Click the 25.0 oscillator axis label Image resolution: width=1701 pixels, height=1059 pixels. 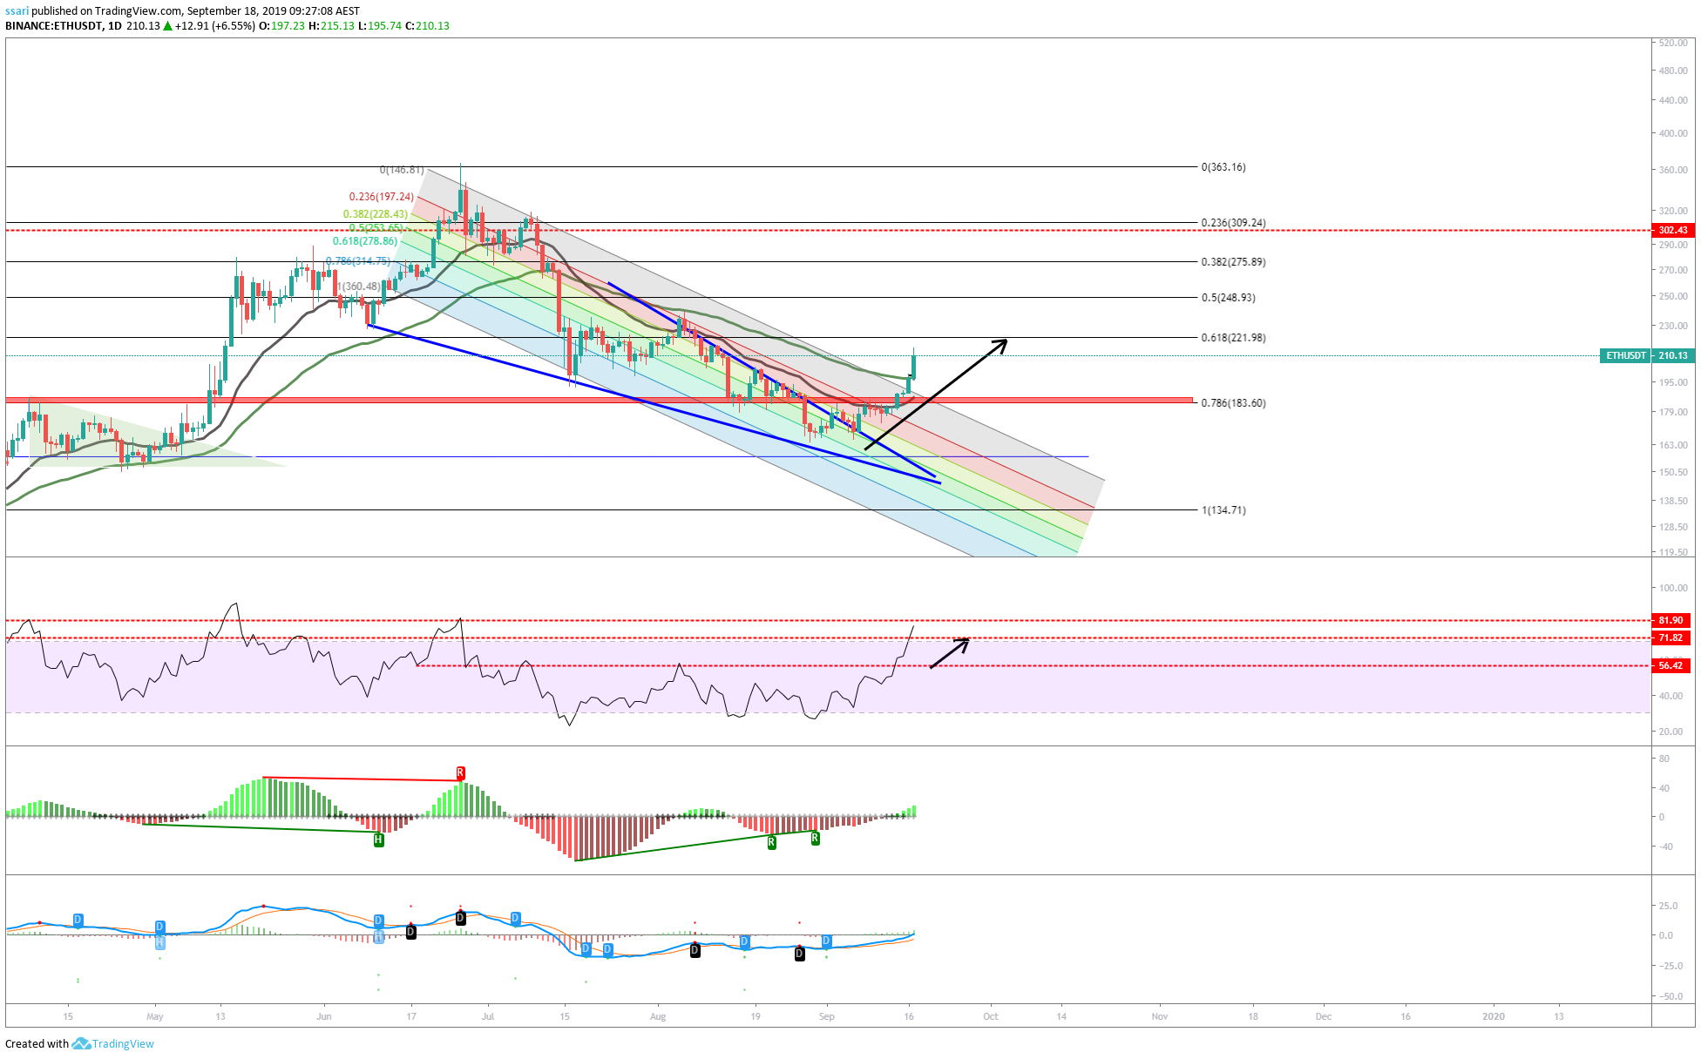(x=1668, y=906)
